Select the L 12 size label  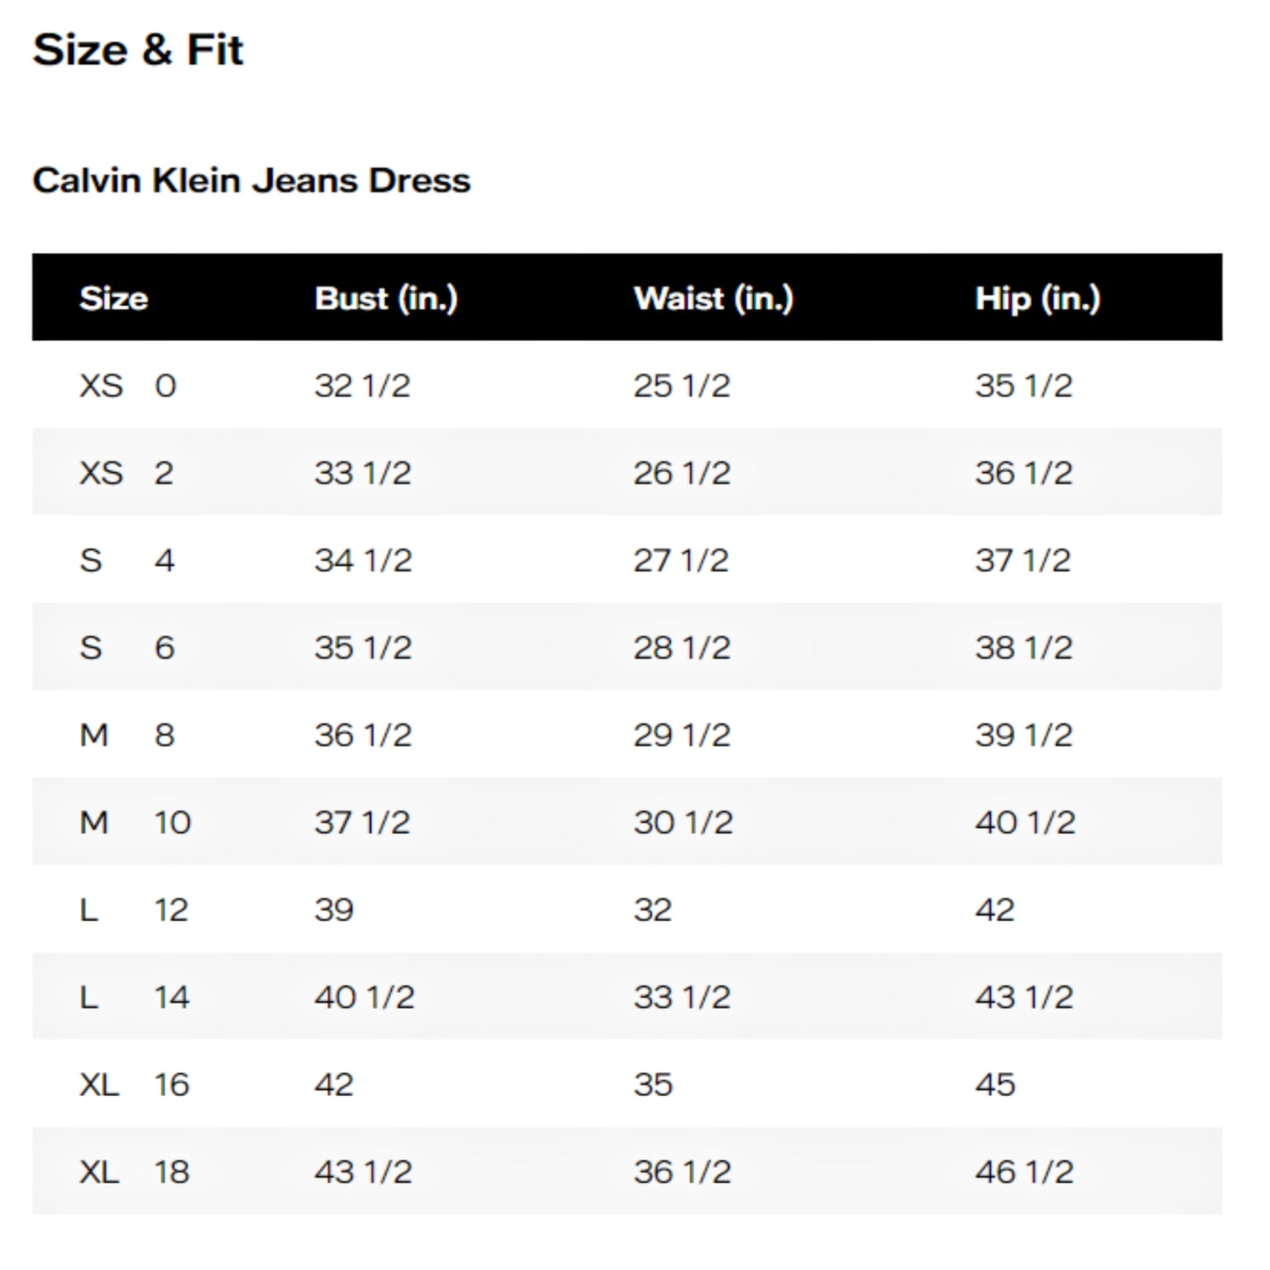(x=133, y=910)
